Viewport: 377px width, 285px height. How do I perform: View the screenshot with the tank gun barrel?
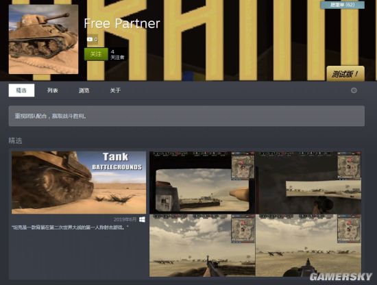[x=308, y=245]
